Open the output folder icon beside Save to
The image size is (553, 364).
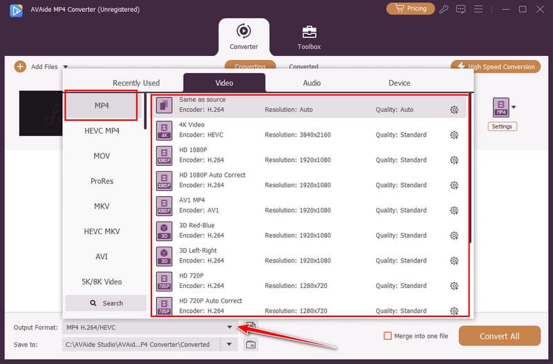(251, 344)
